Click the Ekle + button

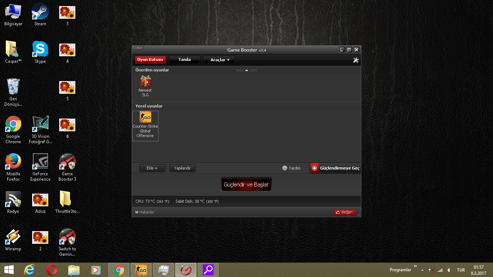point(152,168)
